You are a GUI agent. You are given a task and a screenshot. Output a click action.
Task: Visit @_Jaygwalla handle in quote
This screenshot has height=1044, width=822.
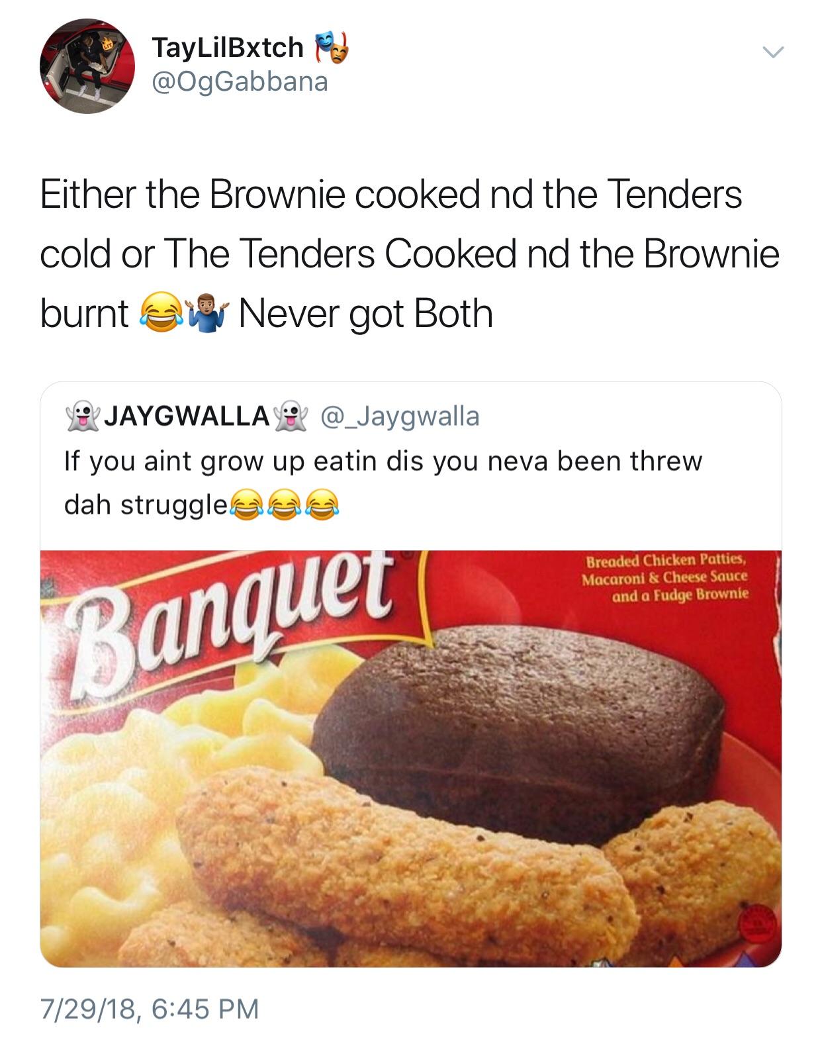[x=400, y=416]
